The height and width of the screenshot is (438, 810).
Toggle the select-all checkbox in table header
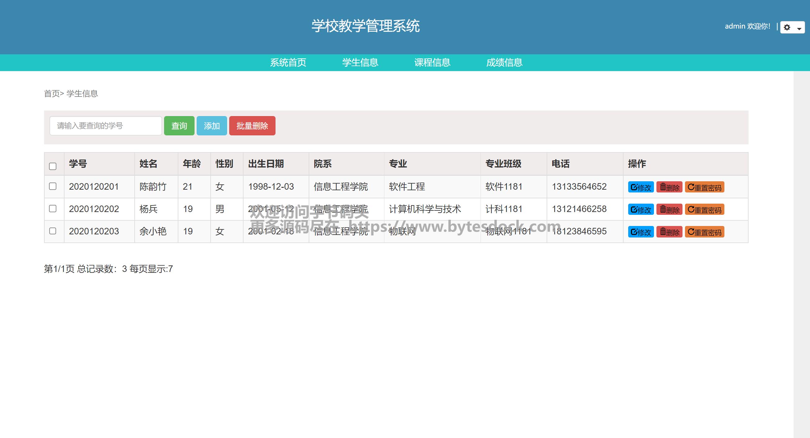pos(53,166)
